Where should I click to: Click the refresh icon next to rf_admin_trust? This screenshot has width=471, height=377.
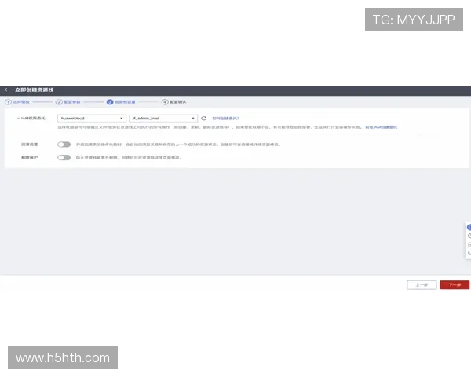pyautogui.click(x=203, y=118)
